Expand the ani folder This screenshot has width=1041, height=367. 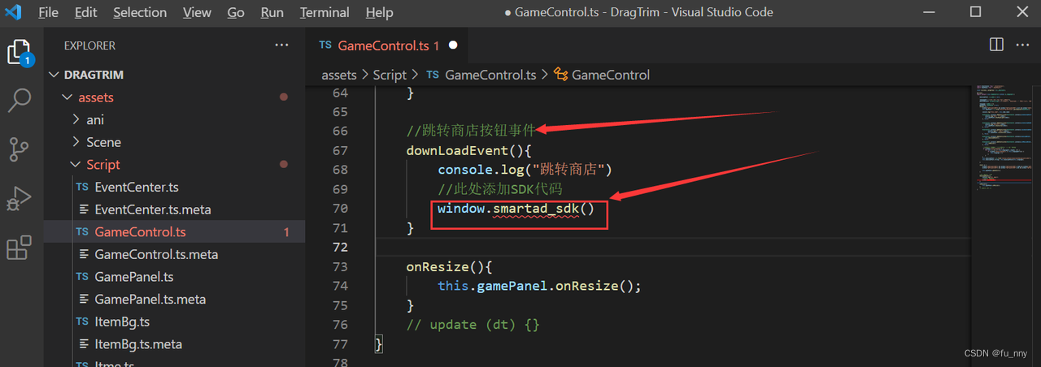tap(77, 119)
